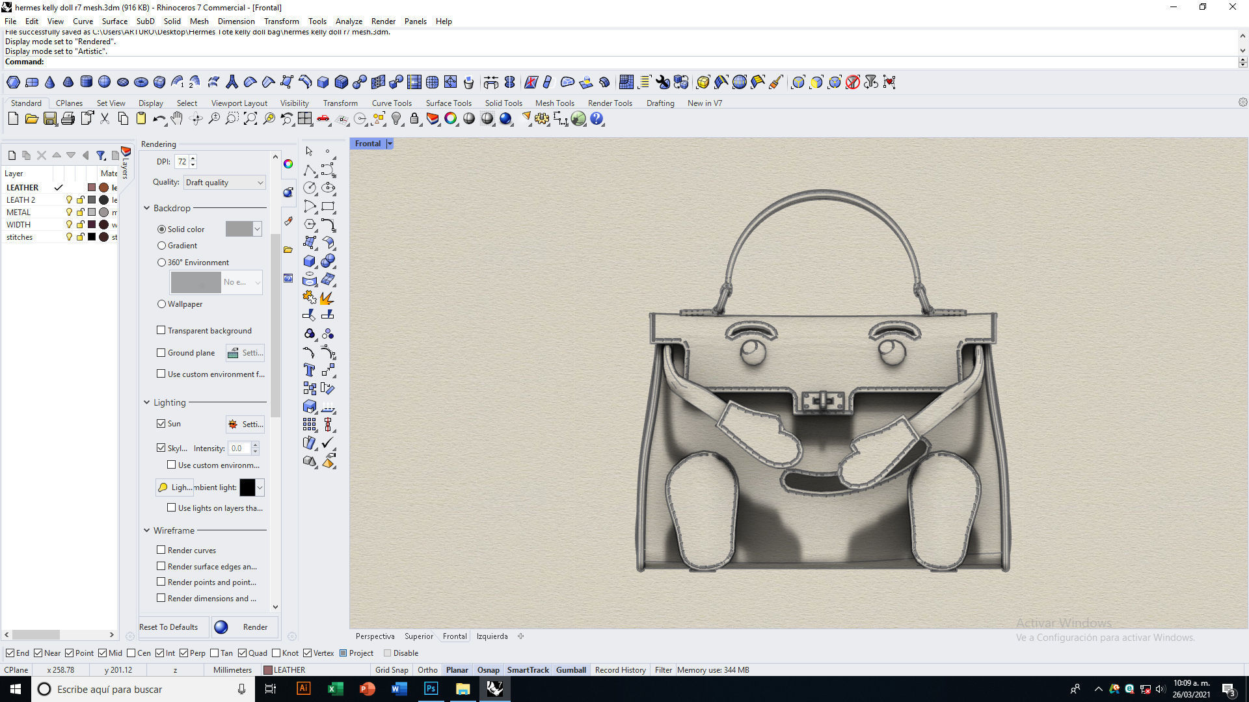Increase the DPI stepper value
This screenshot has height=702, width=1249.
(193, 158)
